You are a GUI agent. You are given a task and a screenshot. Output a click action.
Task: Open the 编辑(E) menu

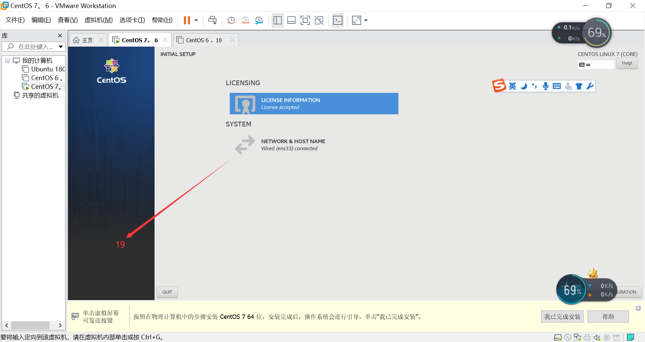41,20
